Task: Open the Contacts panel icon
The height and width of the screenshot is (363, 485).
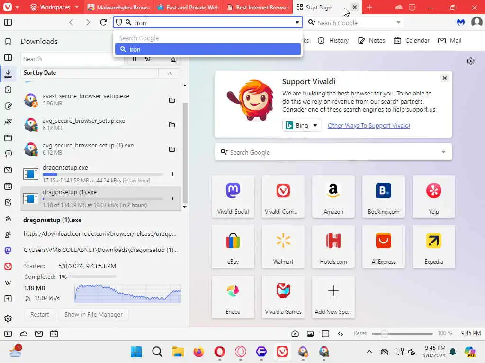Action: [9, 234]
